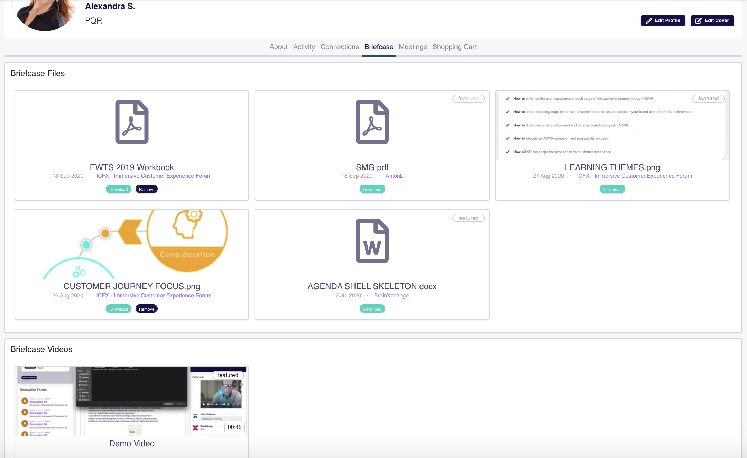
Task: Click the pencil icon on Edit Profile
Action: click(649, 21)
